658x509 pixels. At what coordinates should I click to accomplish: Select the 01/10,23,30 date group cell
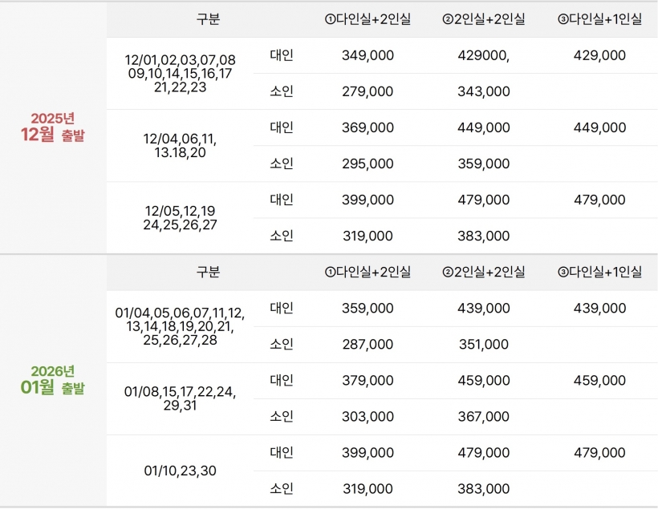tap(181, 471)
